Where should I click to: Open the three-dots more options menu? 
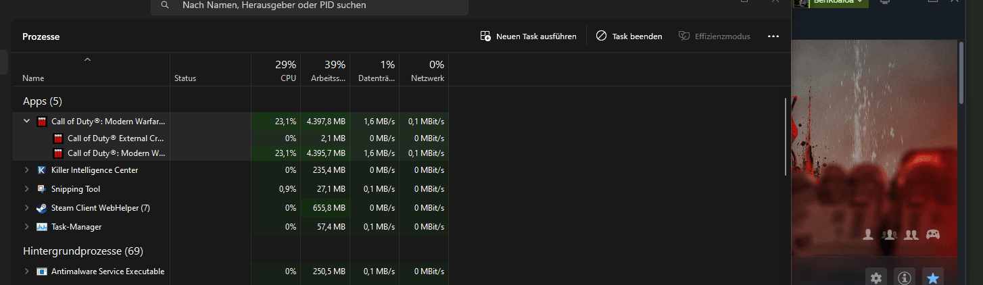tap(773, 36)
